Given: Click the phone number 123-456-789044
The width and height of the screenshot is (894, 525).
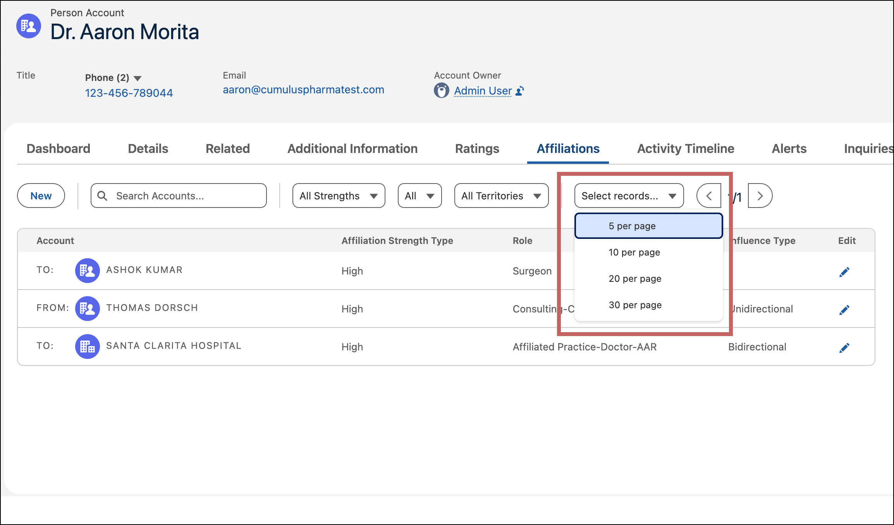Looking at the screenshot, I should point(129,93).
